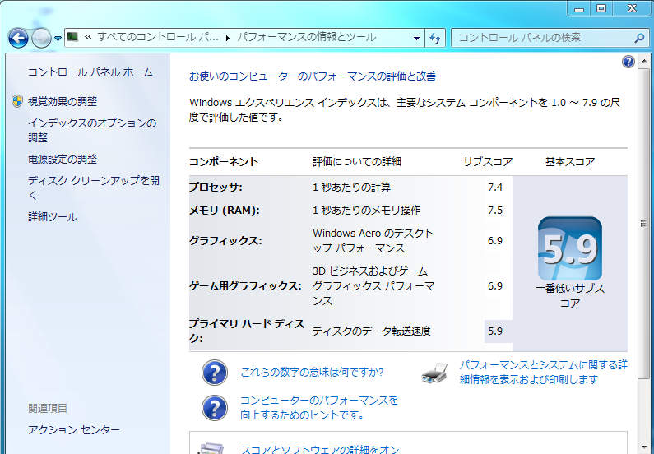Click question mark icon beside これらの数字の意味は何ですか?
This screenshot has height=454, width=654.
tap(215, 373)
